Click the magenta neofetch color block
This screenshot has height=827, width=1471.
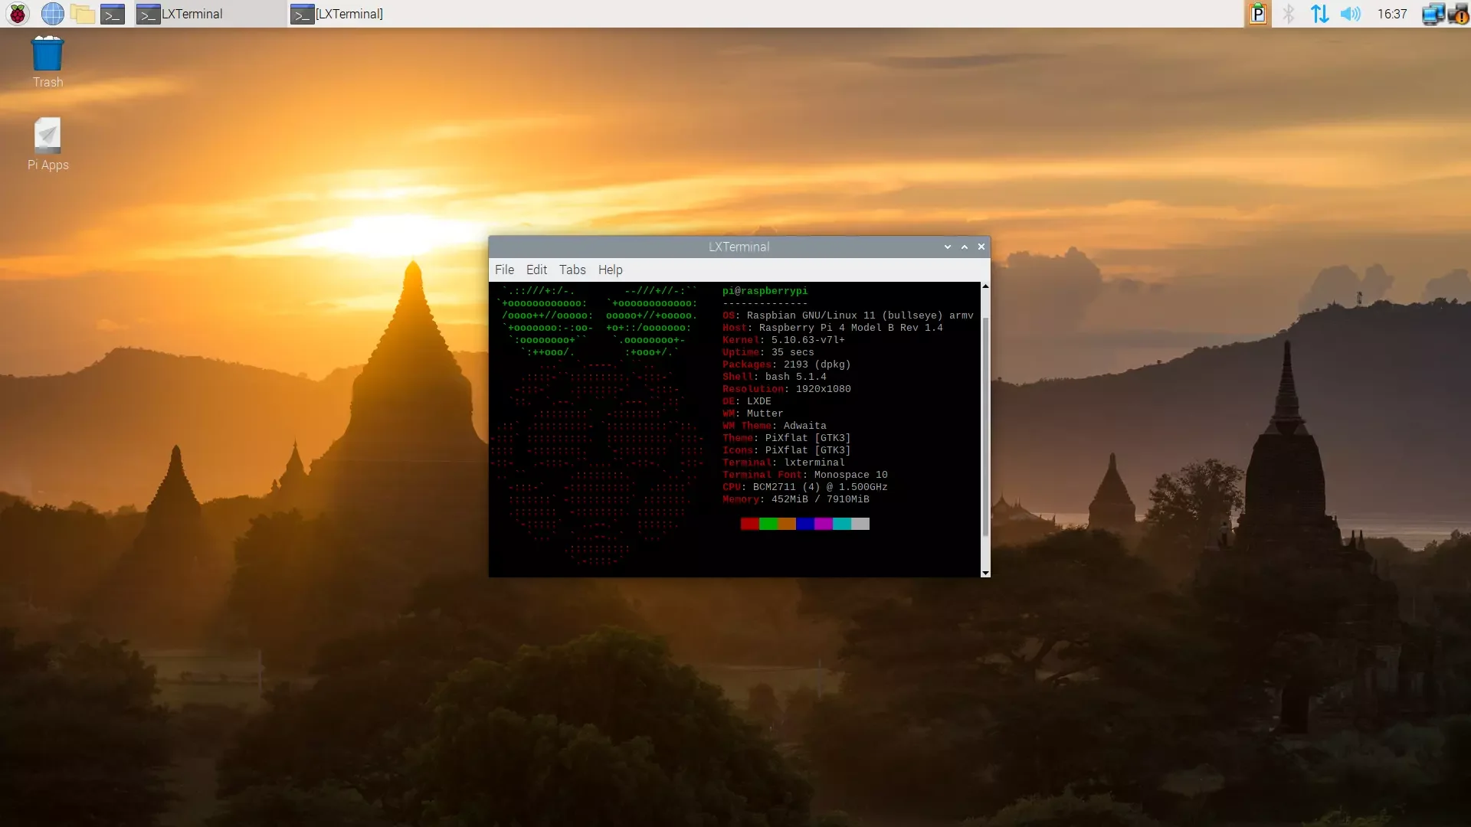pyautogui.click(x=823, y=524)
